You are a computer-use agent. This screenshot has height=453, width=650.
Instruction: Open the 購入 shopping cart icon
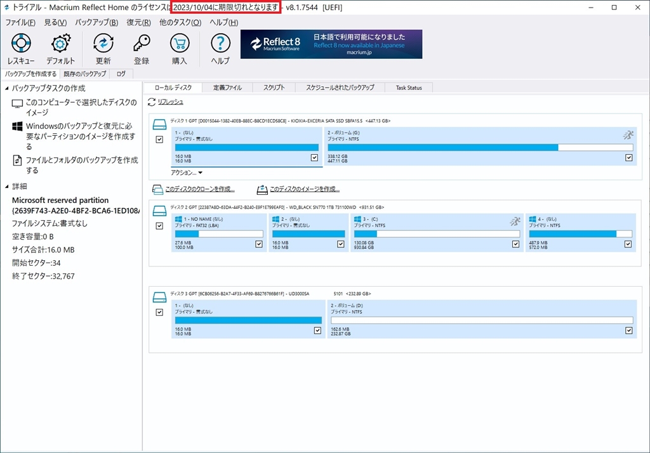click(180, 44)
